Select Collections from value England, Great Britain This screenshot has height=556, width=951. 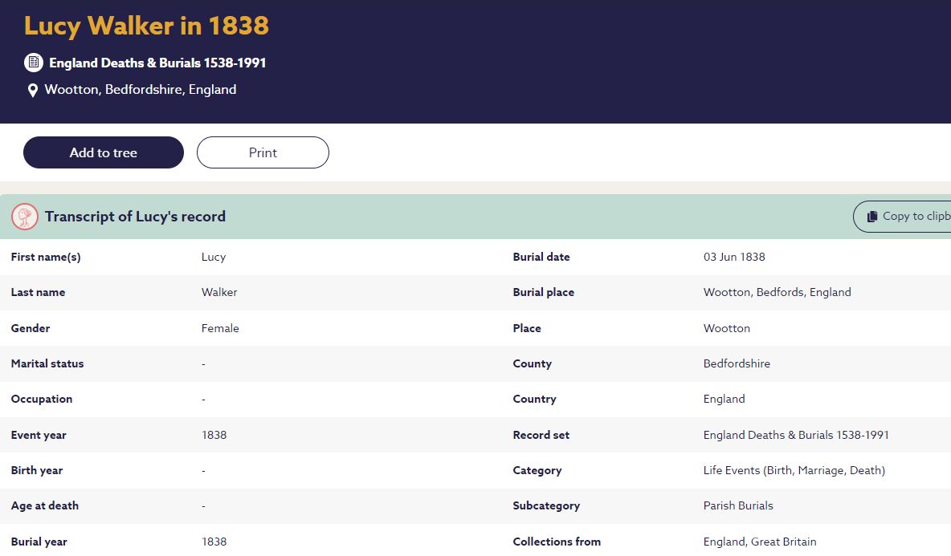(x=760, y=542)
